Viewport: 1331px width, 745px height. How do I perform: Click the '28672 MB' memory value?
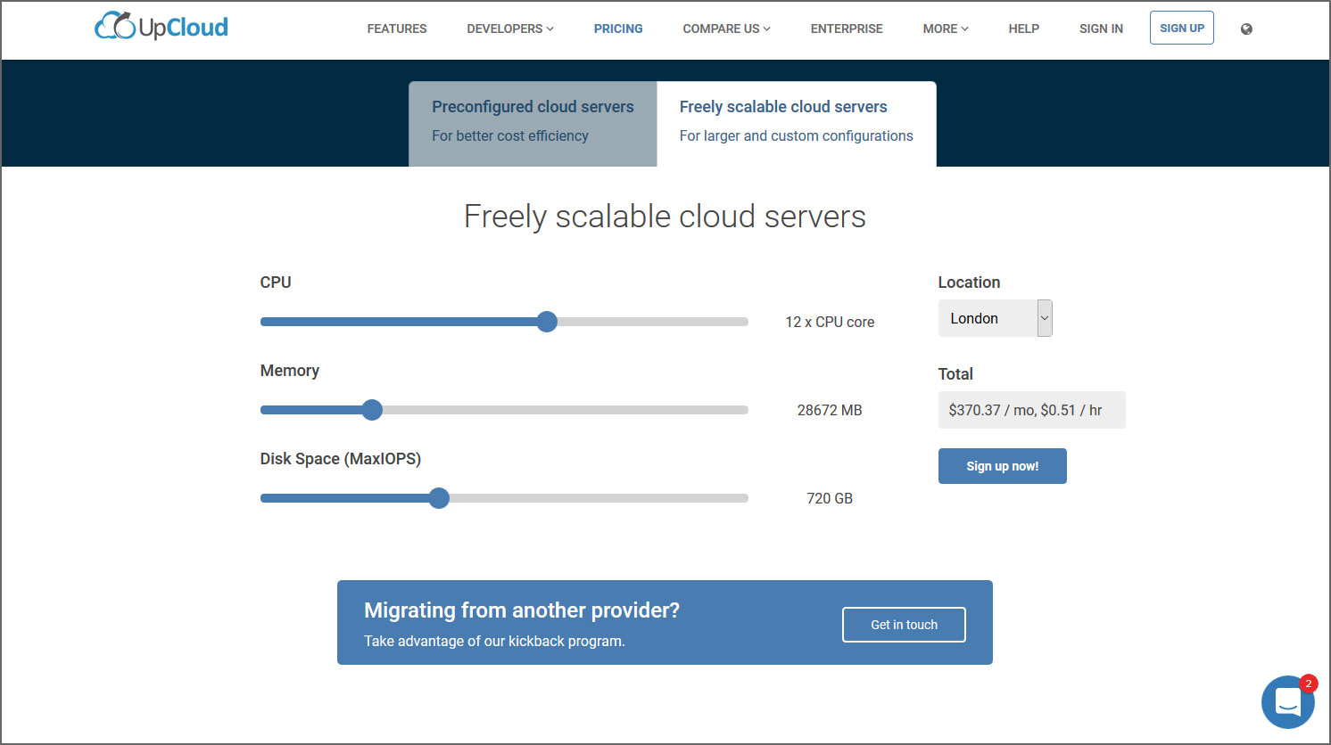click(x=830, y=410)
